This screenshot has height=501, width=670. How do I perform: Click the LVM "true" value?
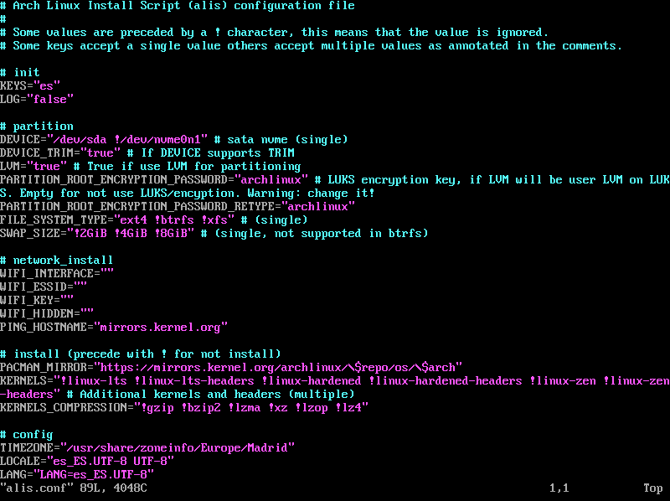47,166
